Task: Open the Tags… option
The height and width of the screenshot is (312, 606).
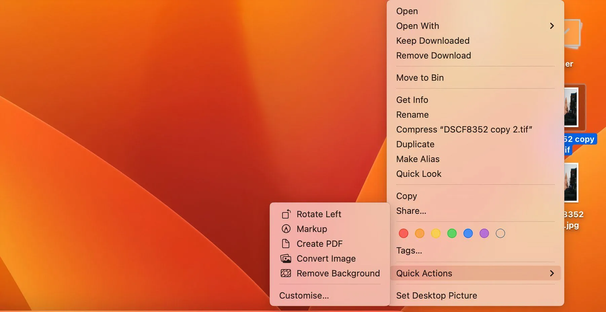Action: pos(409,250)
